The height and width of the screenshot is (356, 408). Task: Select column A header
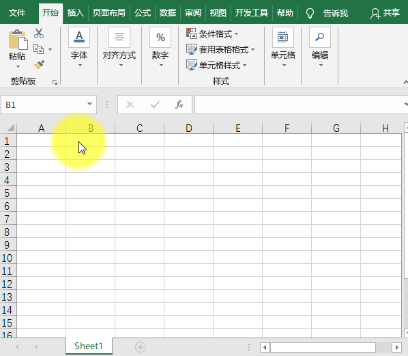42,128
